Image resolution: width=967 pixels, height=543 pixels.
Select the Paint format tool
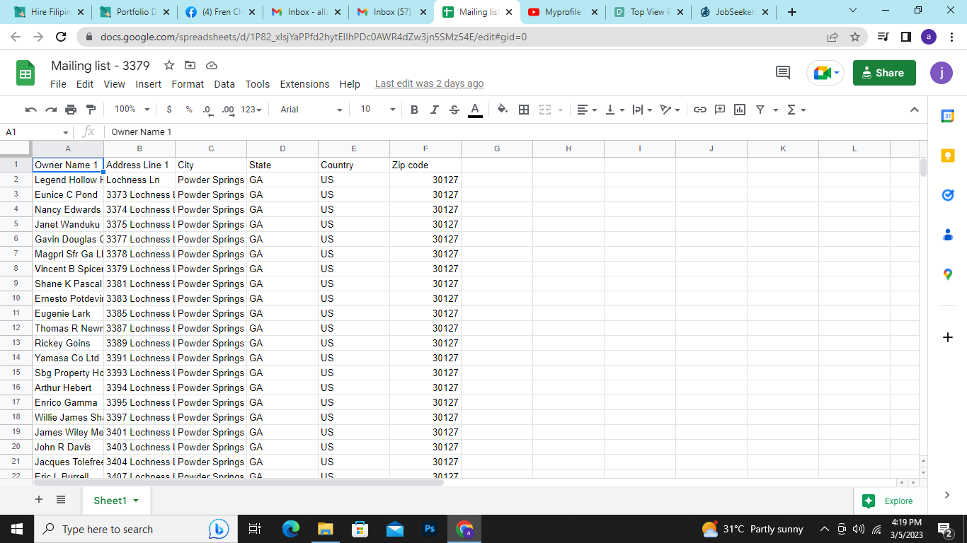point(91,110)
